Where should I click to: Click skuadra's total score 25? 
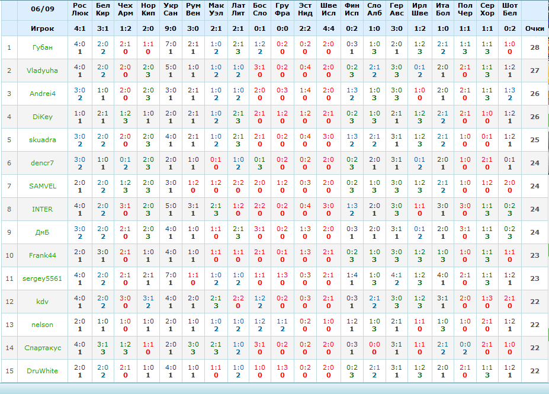coord(535,140)
